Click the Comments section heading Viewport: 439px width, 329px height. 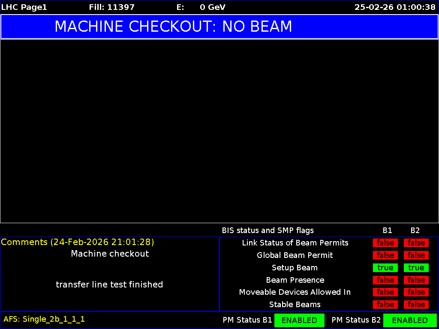coord(77,242)
